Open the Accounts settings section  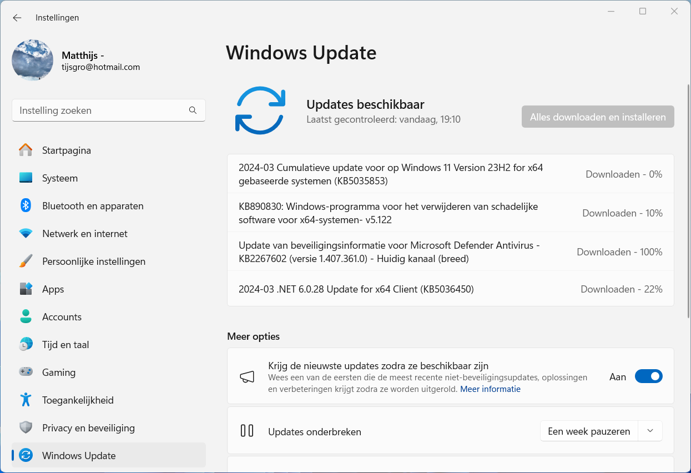coord(62,317)
